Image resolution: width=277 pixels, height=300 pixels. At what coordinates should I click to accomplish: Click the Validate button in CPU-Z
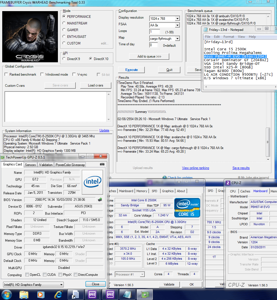coord(169,284)
